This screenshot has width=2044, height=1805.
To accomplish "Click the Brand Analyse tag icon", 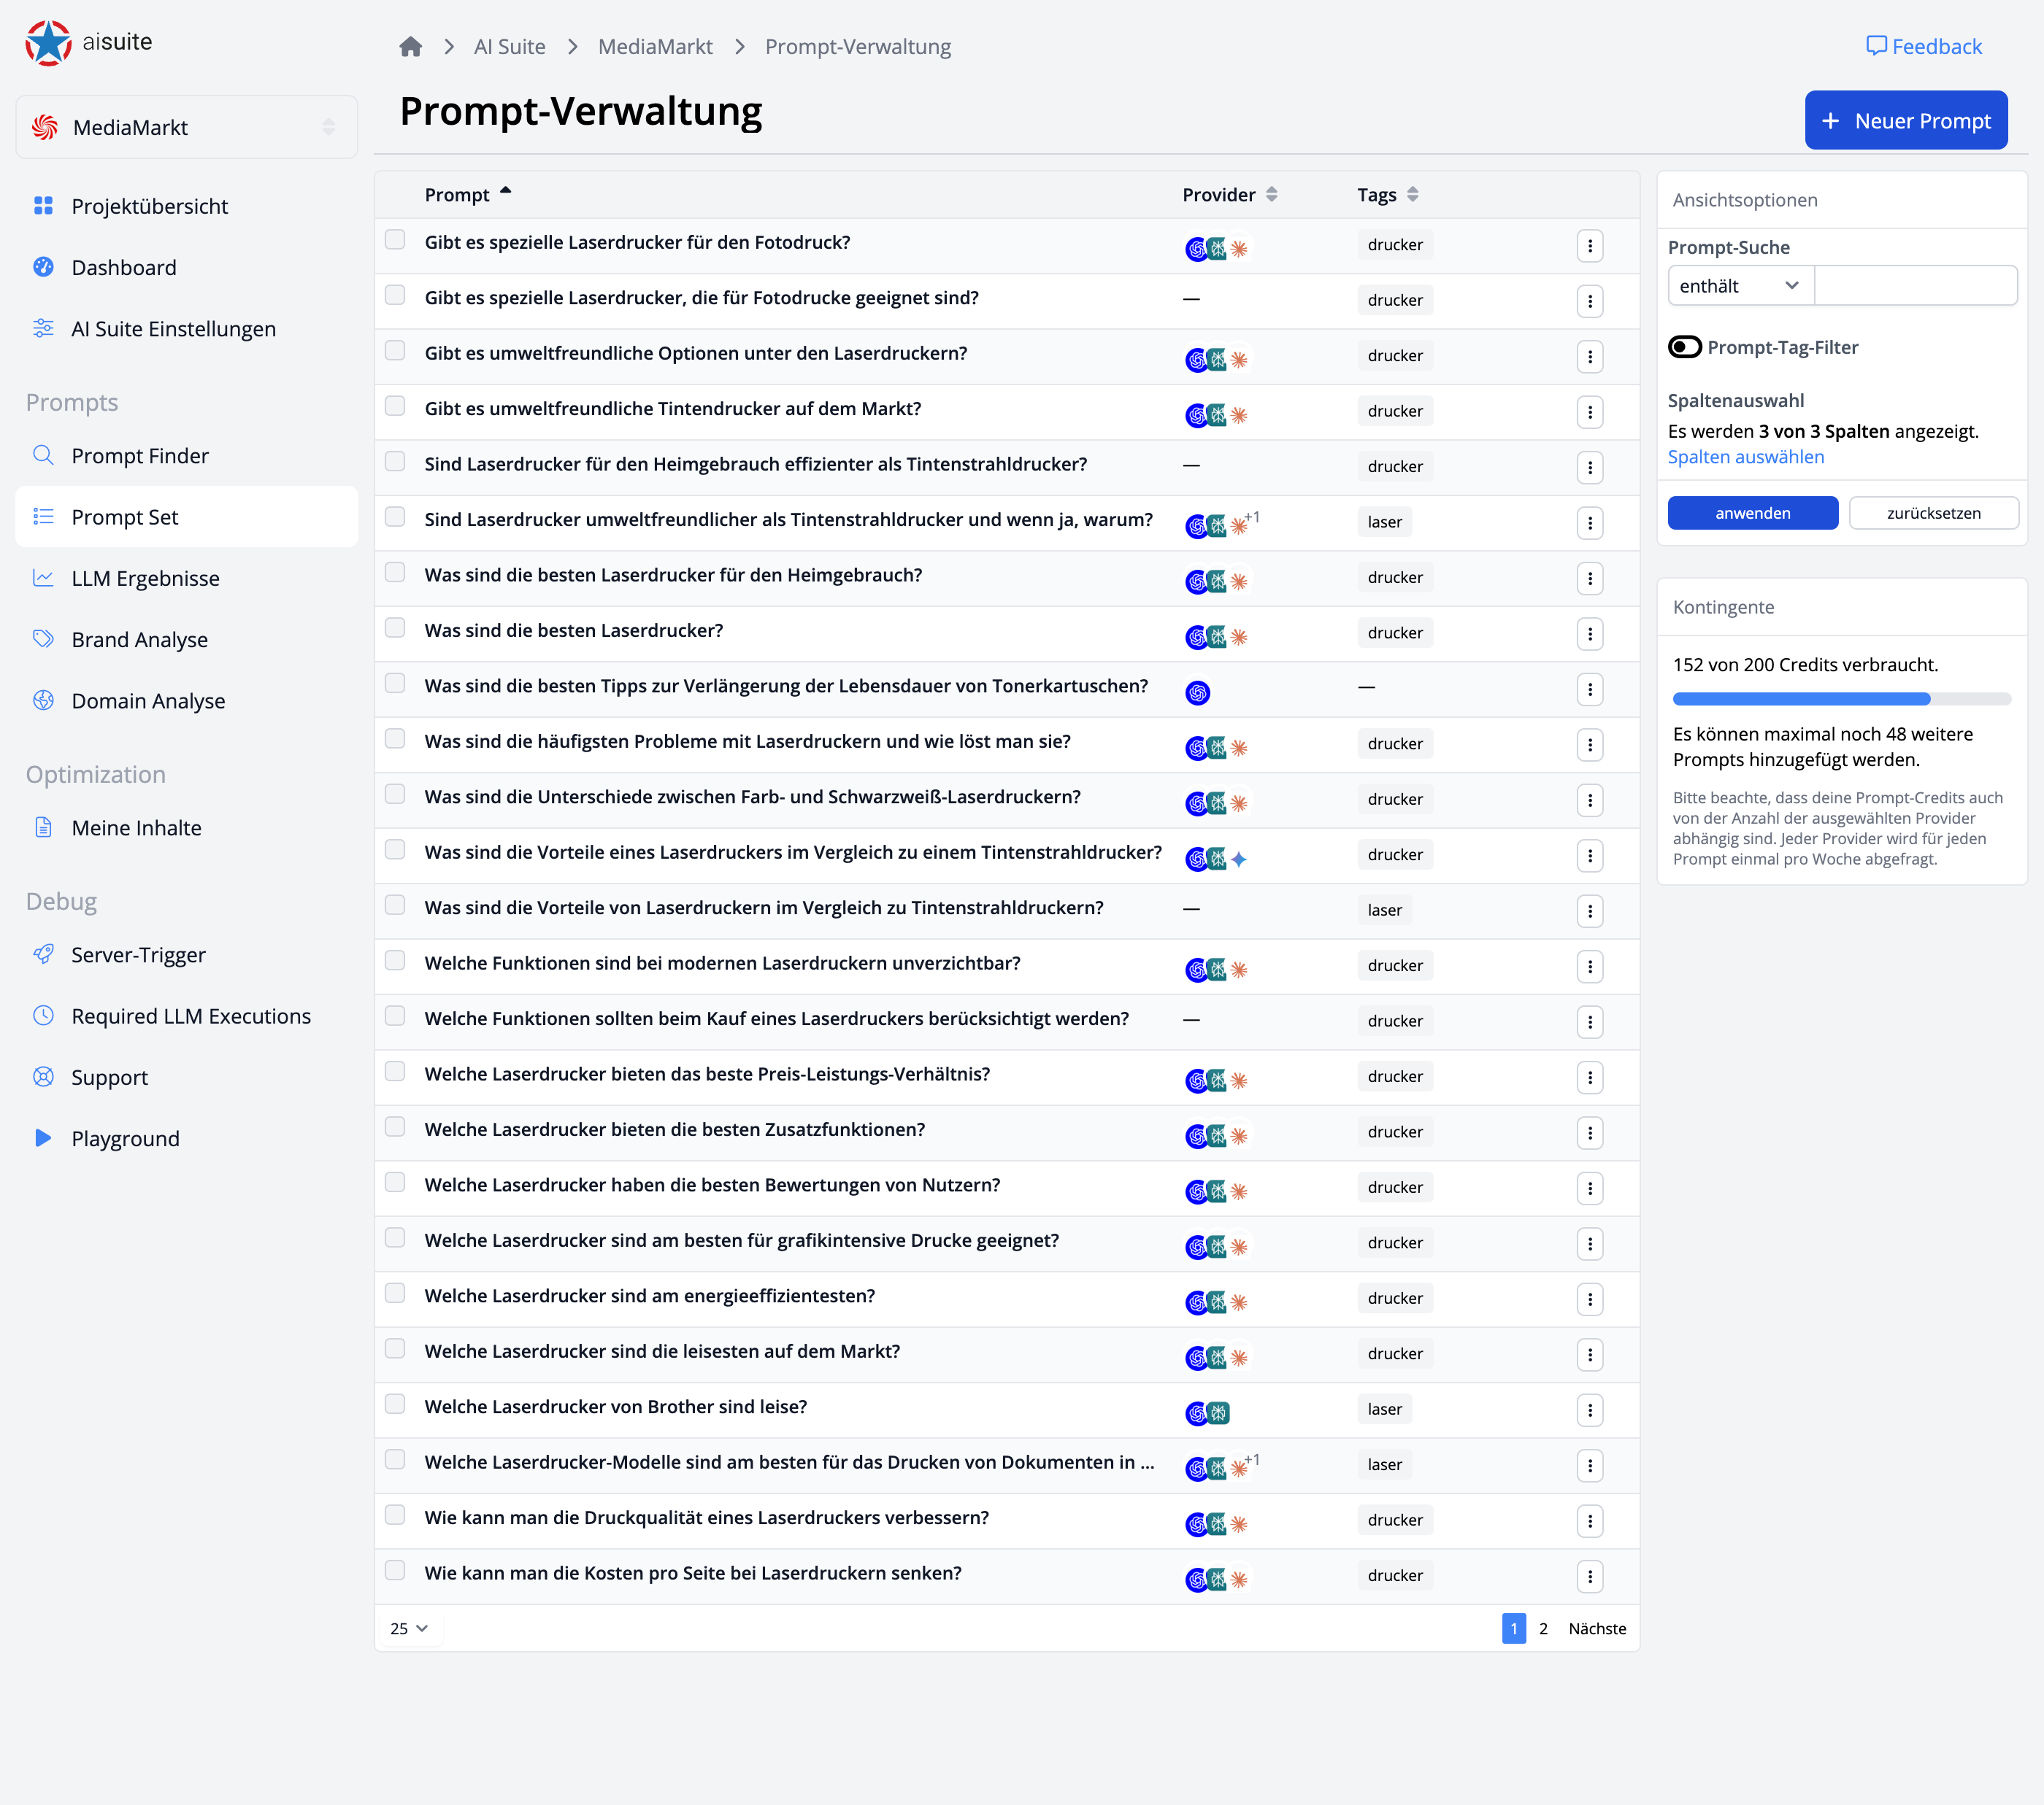I will click(x=43, y=640).
